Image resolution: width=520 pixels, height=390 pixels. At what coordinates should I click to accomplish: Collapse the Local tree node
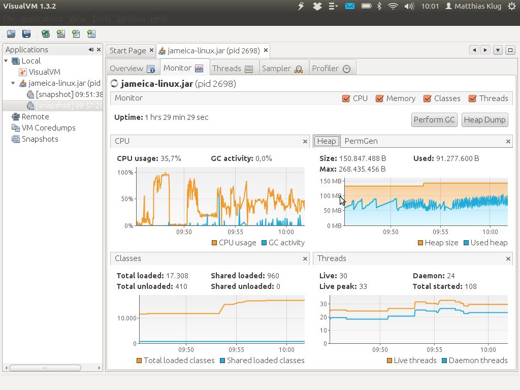(5, 60)
